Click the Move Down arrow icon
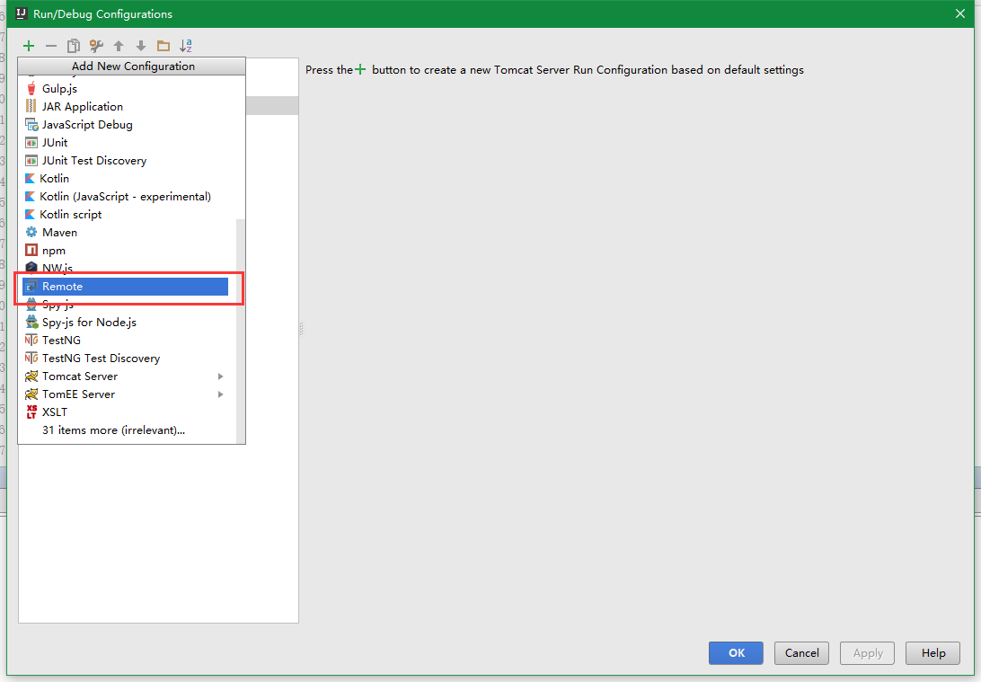The height and width of the screenshot is (682, 981). pyautogui.click(x=141, y=46)
